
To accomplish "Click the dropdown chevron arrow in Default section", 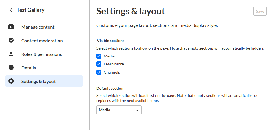I will [x=137, y=110].
